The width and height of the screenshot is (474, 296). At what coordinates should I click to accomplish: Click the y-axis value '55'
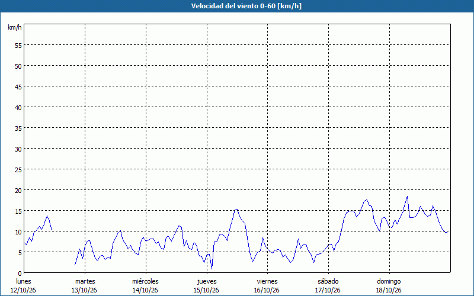coord(18,46)
